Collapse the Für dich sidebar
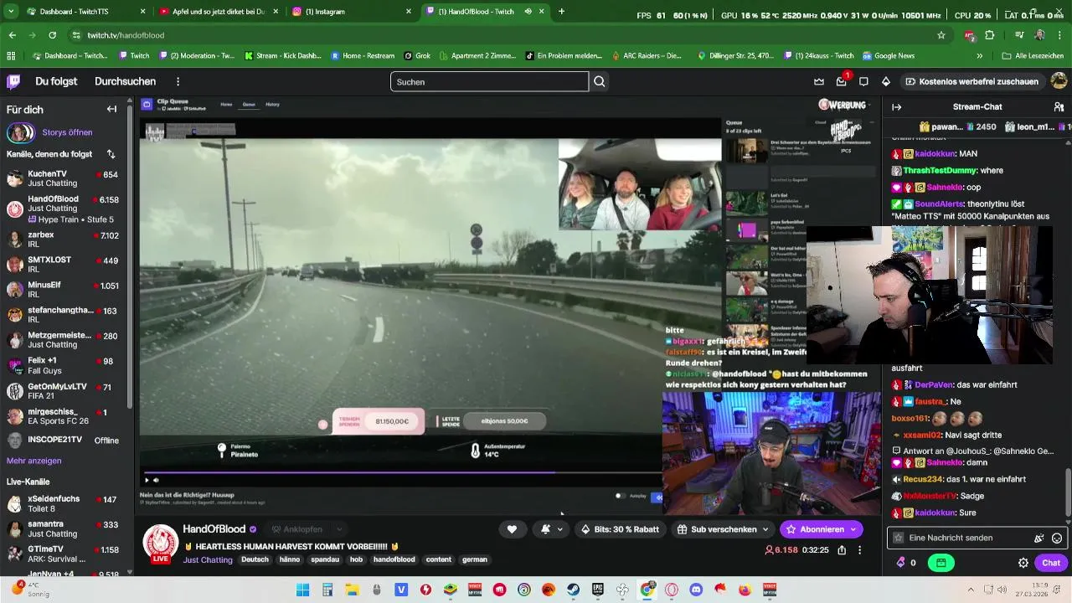 click(111, 109)
